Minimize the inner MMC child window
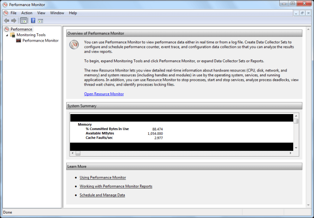 pos(296,13)
